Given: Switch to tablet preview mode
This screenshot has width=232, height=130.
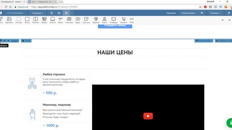Looking at the screenshot, I should 59,13.
